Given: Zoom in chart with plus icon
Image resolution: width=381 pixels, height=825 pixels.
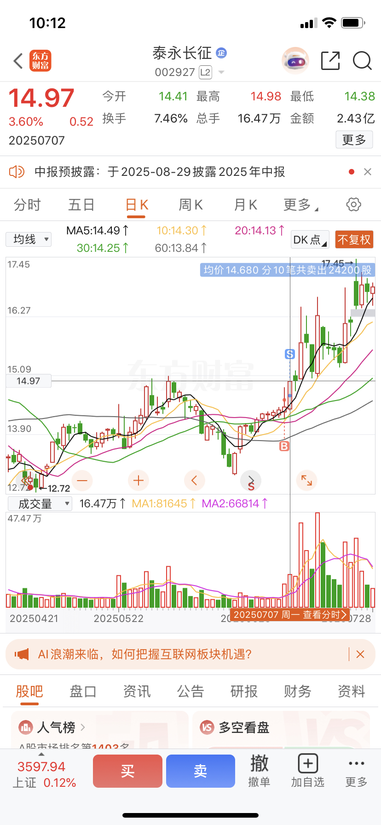Looking at the screenshot, I should click(139, 481).
